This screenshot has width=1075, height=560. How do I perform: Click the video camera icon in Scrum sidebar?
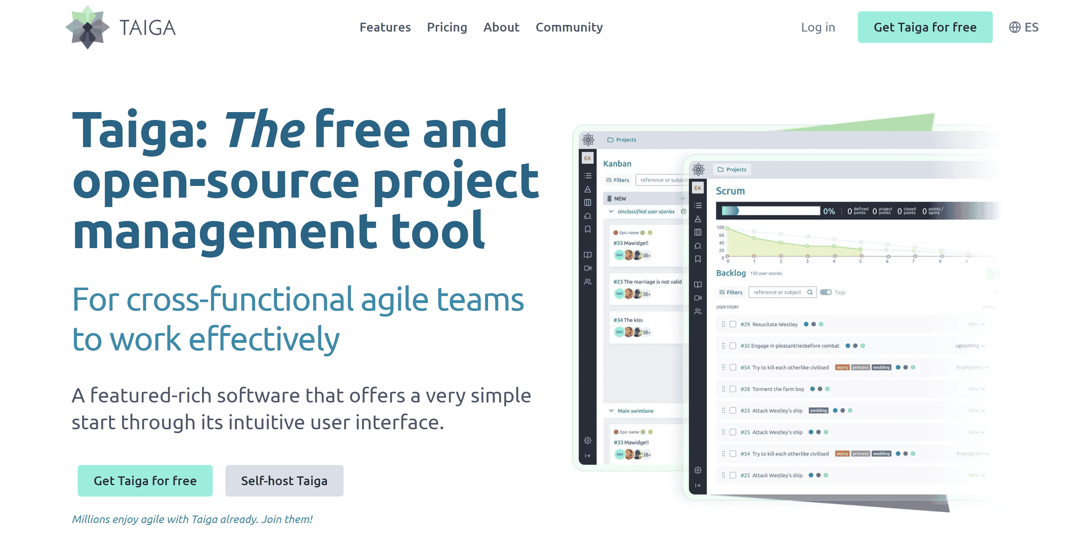coord(698,298)
